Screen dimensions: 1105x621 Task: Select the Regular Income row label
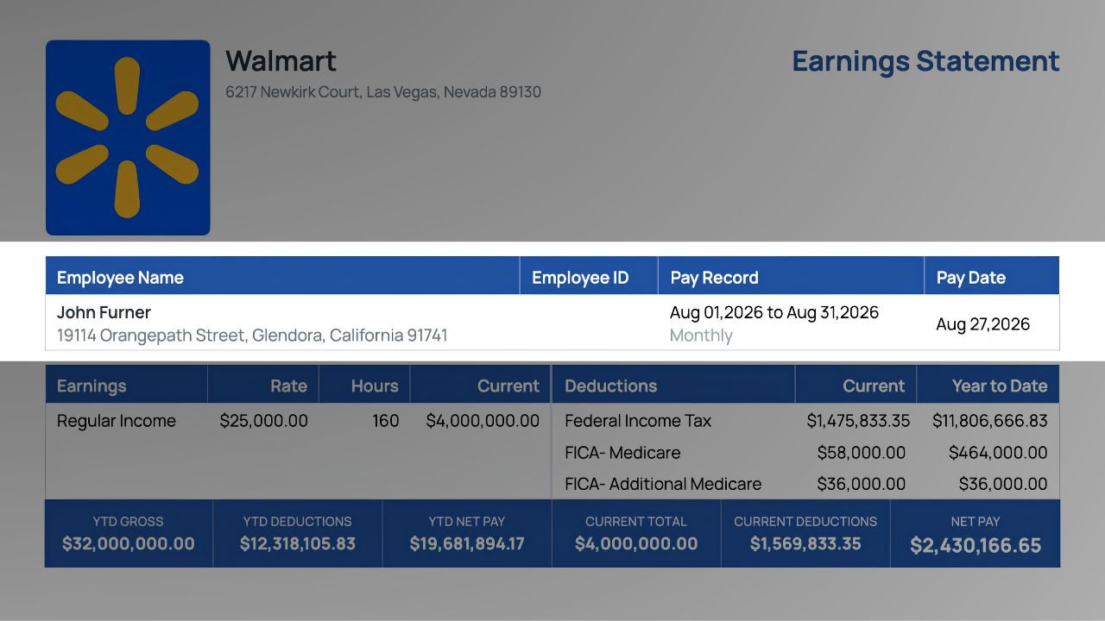[117, 421]
